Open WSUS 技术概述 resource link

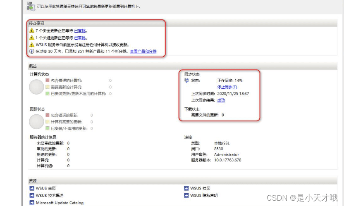pyautogui.click(x=49, y=195)
